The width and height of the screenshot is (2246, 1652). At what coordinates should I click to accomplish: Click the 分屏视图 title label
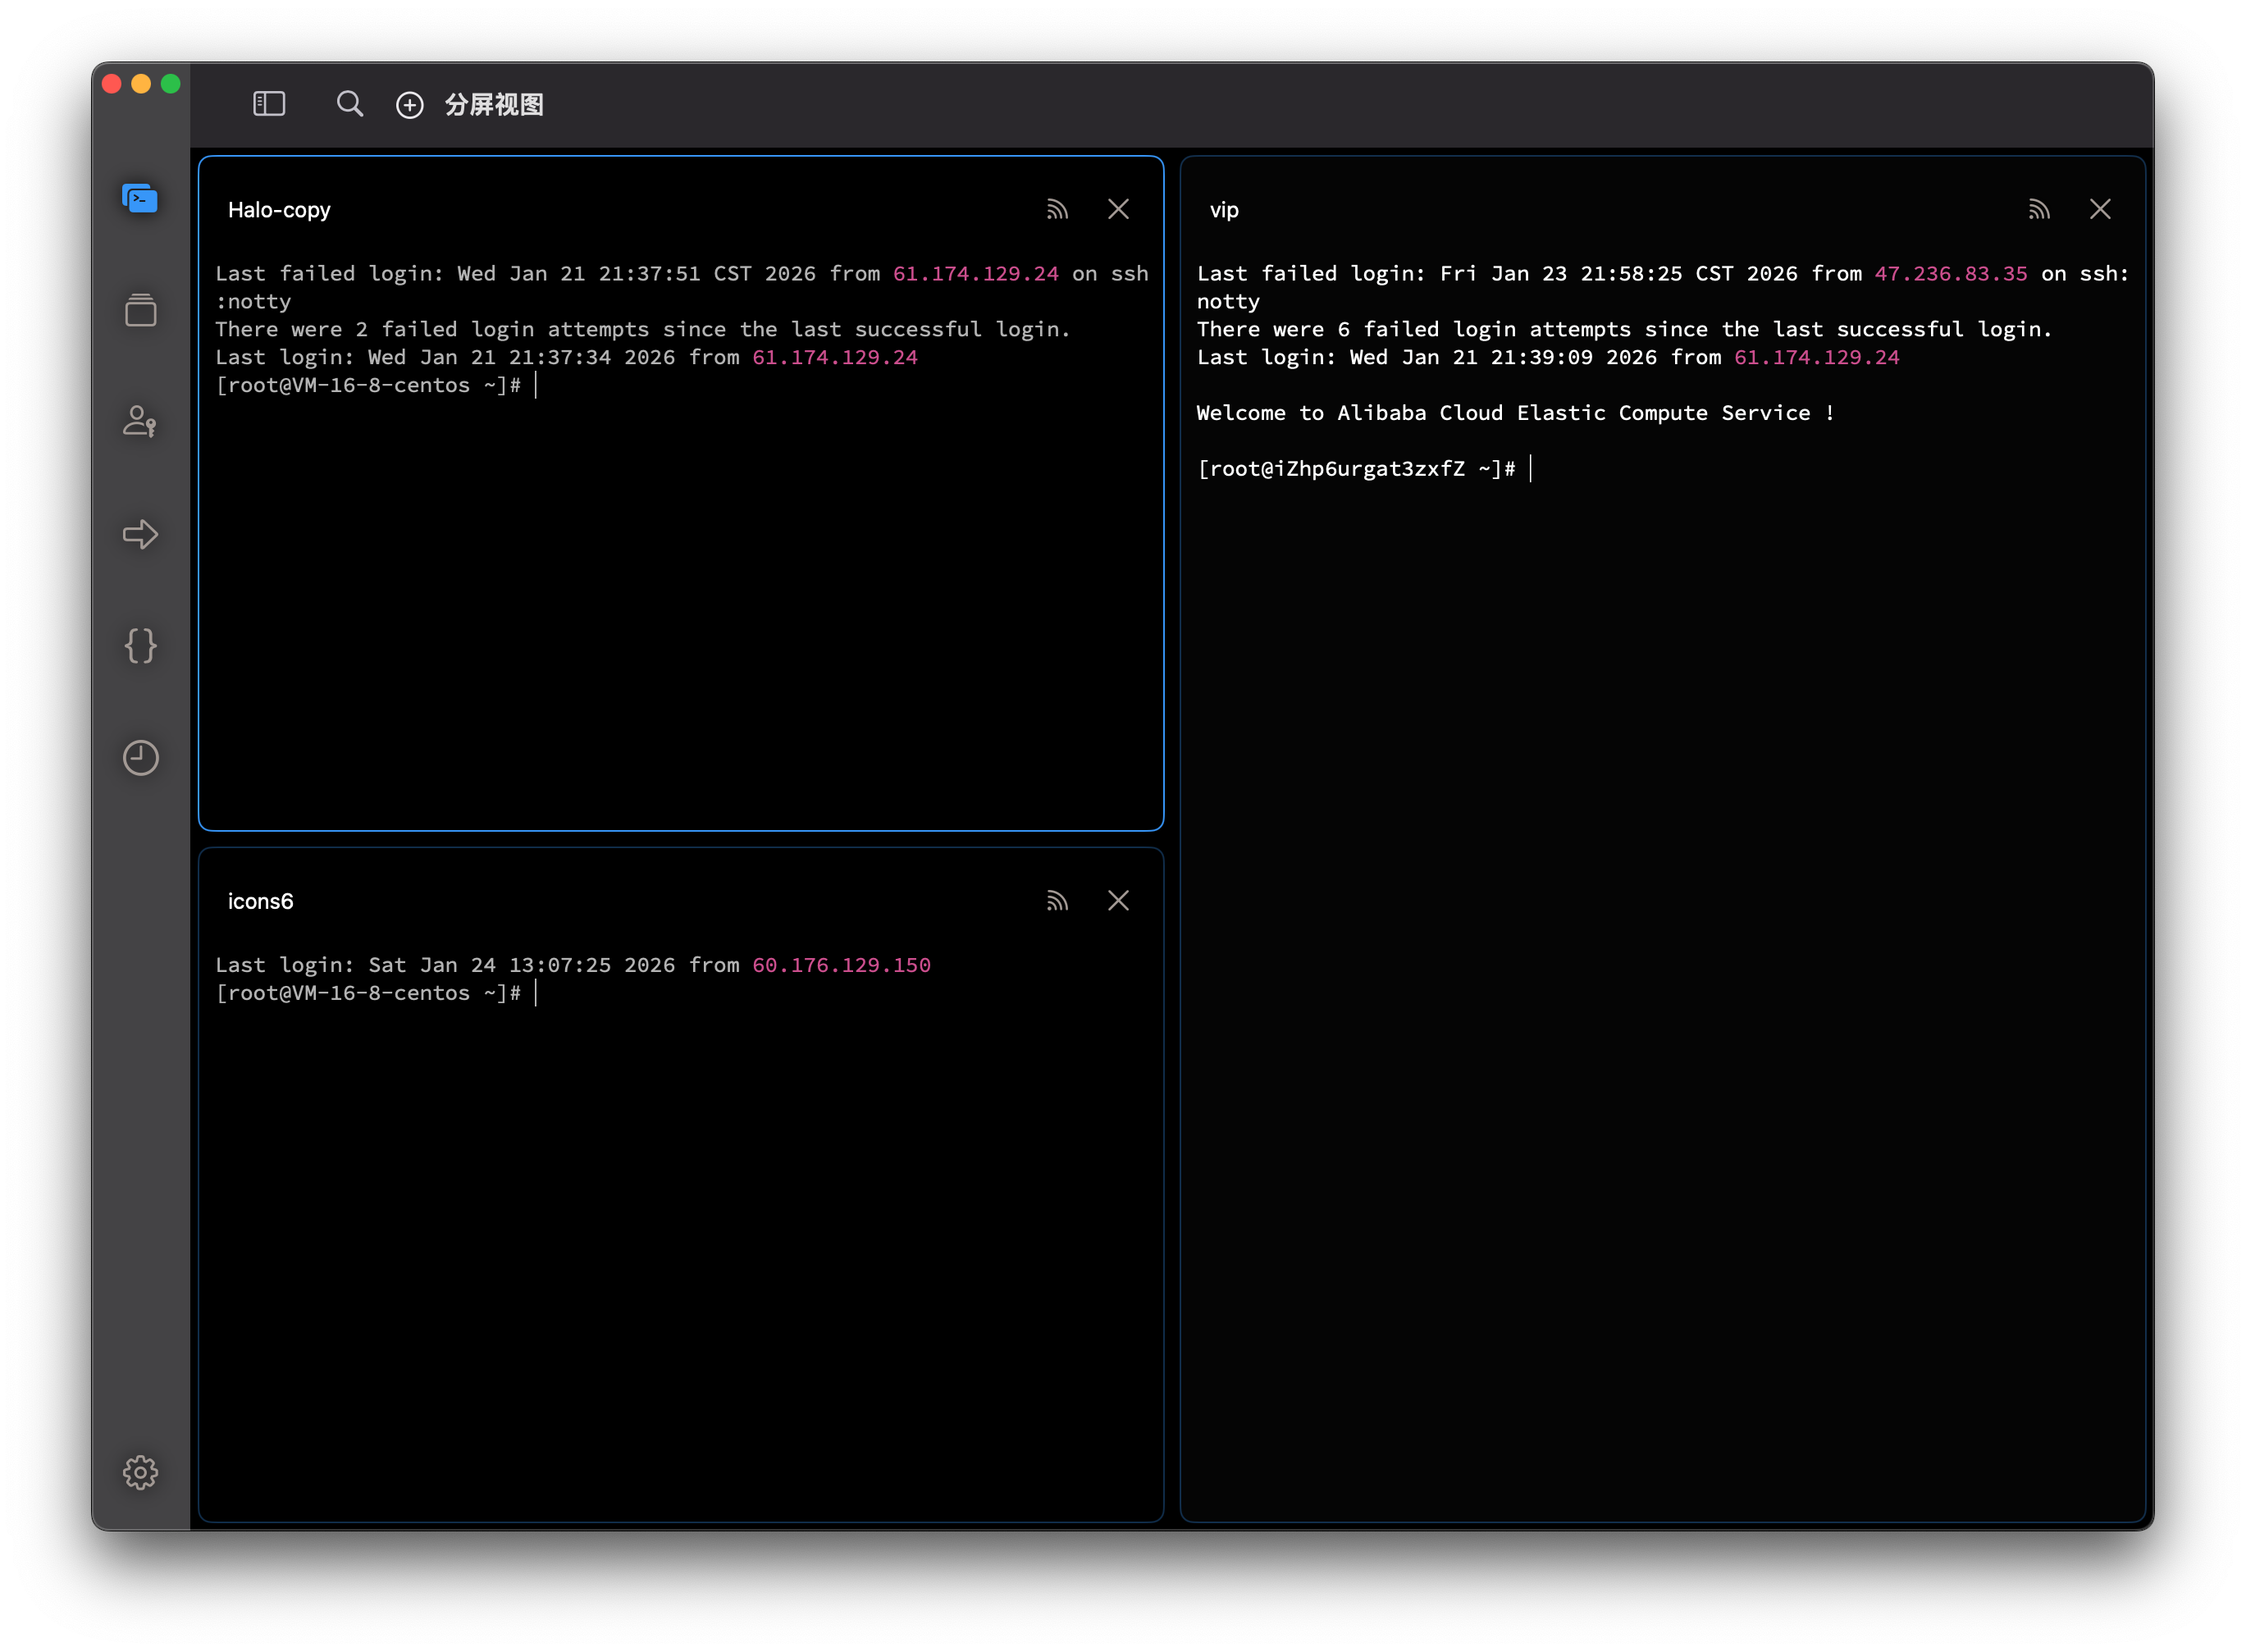pyautogui.click(x=494, y=105)
